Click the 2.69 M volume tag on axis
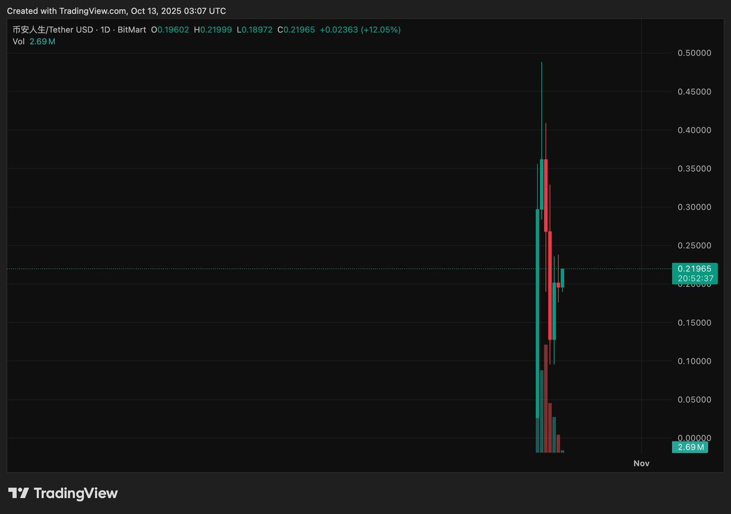The image size is (731, 514). click(x=690, y=447)
